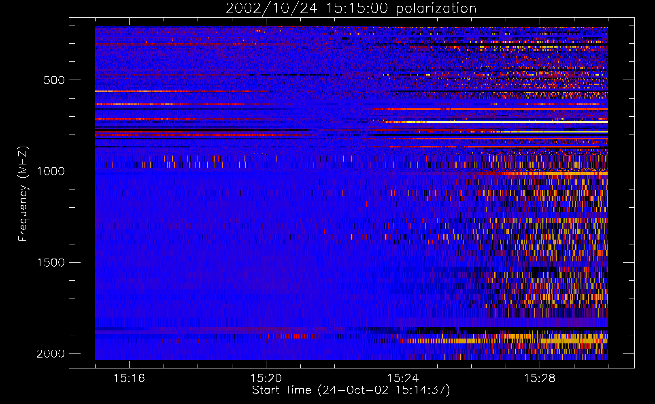Click the 15:28 time tick label
The image size is (655, 404).
pos(540,379)
